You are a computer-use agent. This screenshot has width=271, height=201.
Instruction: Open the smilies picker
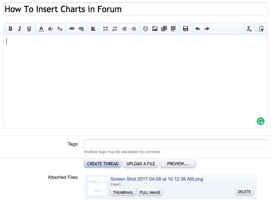[146, 29]
